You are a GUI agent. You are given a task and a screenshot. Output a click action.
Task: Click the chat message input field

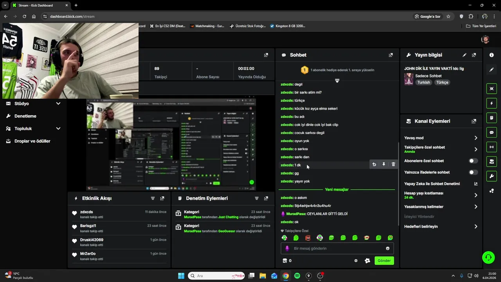[x=337, y=248]
